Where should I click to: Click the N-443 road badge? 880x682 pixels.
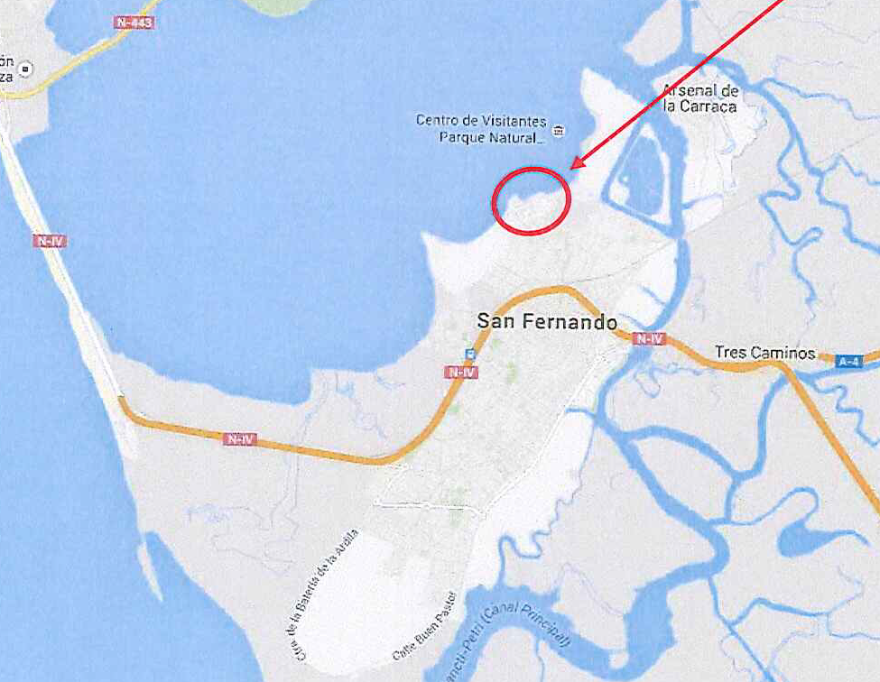click(134, 23)
